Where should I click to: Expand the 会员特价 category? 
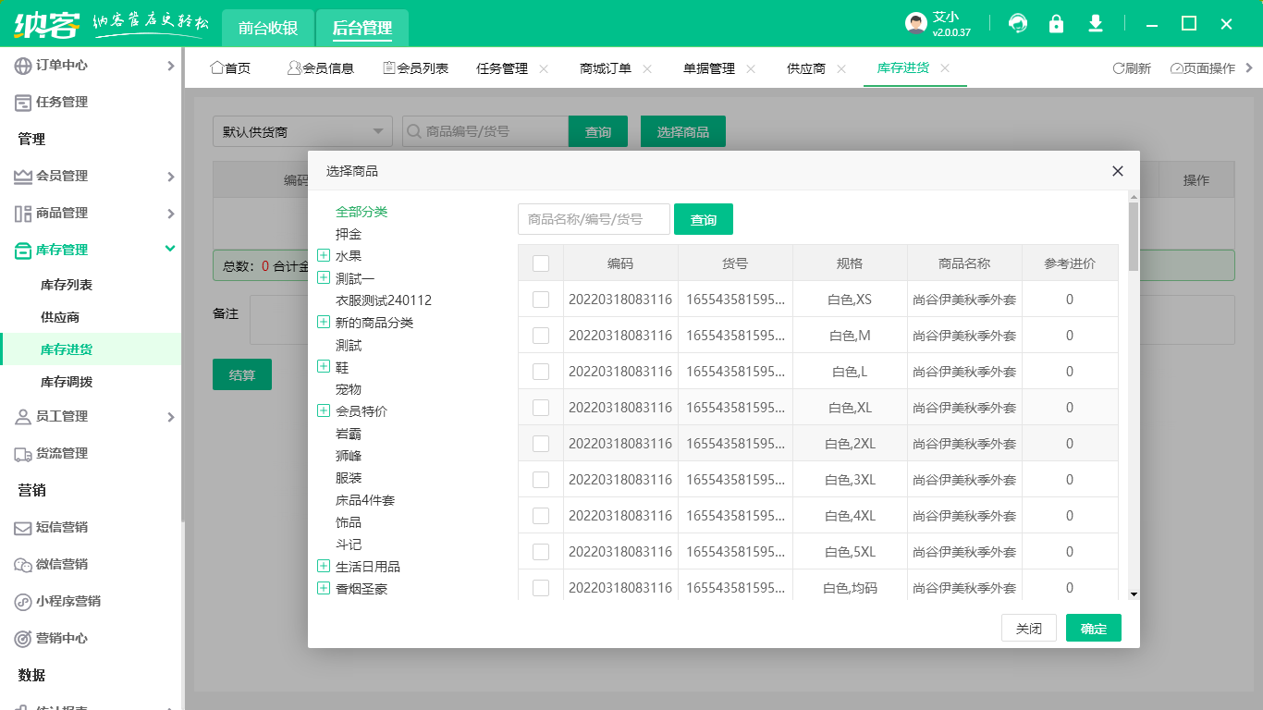click(x=324, y=410)
